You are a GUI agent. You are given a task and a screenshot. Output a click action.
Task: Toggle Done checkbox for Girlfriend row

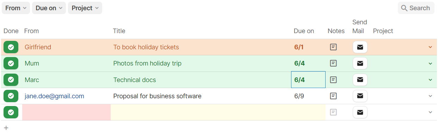11,47
